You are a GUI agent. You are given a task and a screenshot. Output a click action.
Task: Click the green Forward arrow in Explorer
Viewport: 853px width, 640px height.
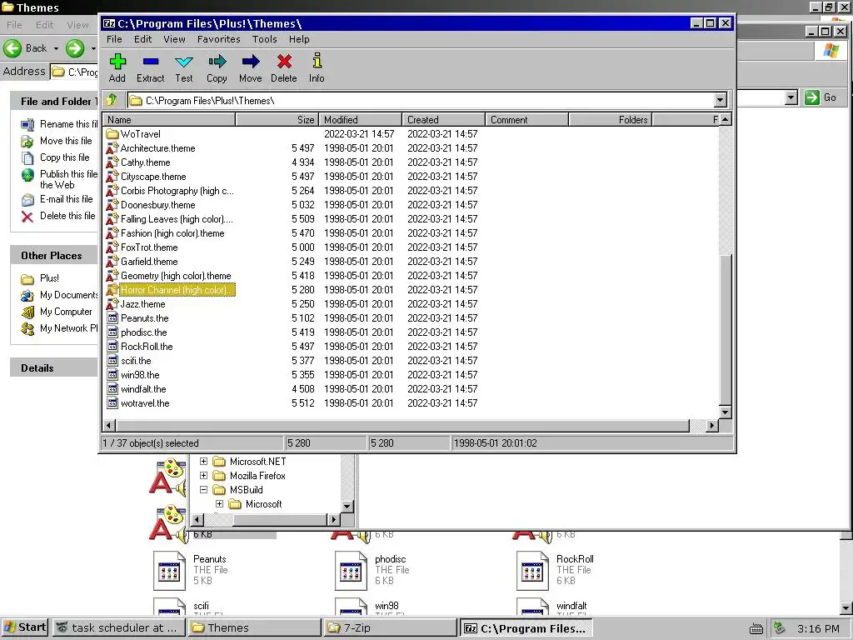(75, 48)
